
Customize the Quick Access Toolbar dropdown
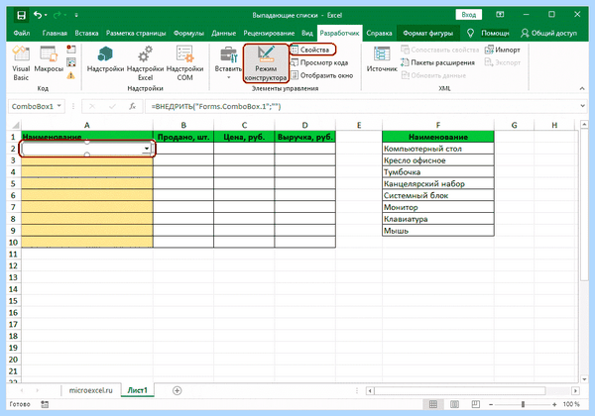click(x=76, y=15)
